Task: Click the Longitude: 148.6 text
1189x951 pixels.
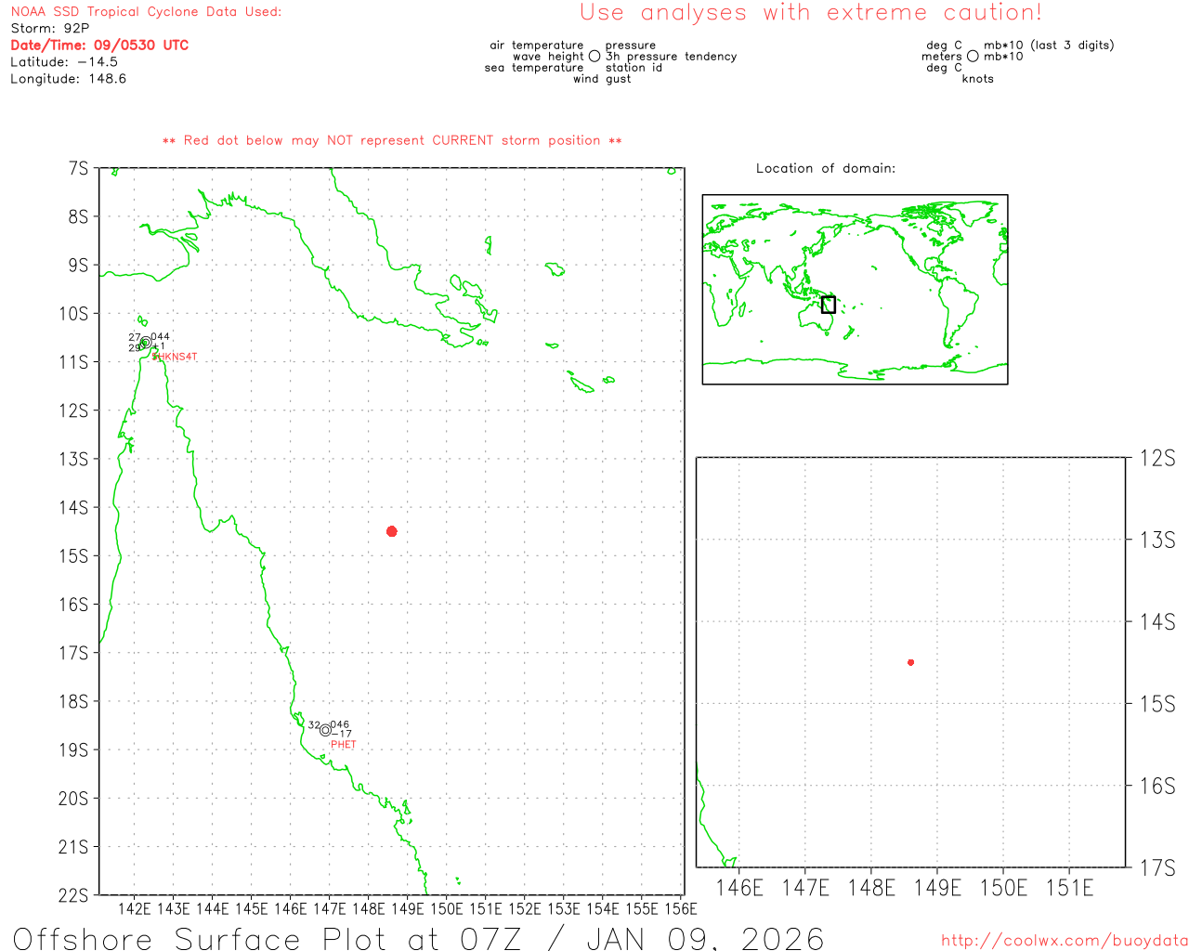Action: pyautogui.click(x=68, y=79)
